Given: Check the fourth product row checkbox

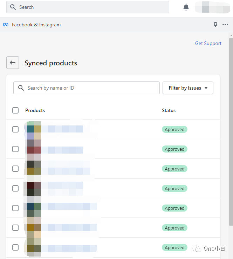Looking at the screenshot, I should click(x=15, y=188).
